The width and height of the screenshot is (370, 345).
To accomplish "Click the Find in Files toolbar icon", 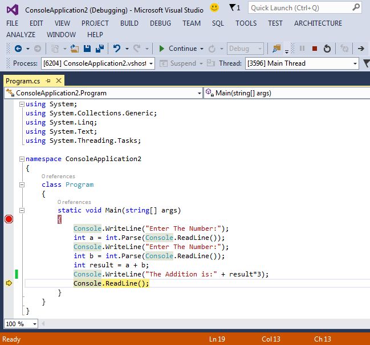I will (x=277, y=49).
